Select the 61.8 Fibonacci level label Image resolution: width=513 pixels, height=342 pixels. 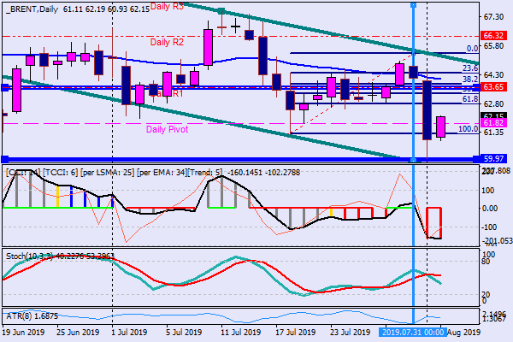click(469, 100)
